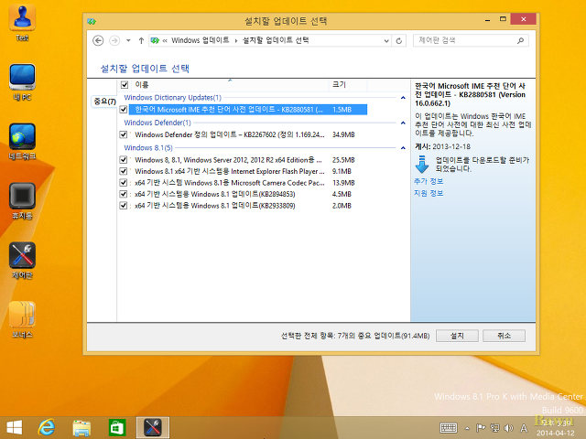This screenshot has width=586, height=439.
Task: Open the 제어판 control panel desktop icon
Action: [22, 260]
